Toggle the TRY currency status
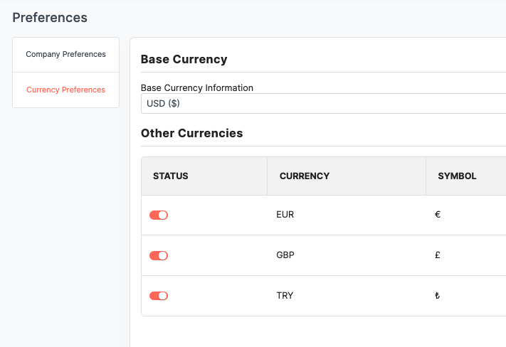506x347 pixels. (159, 296)
